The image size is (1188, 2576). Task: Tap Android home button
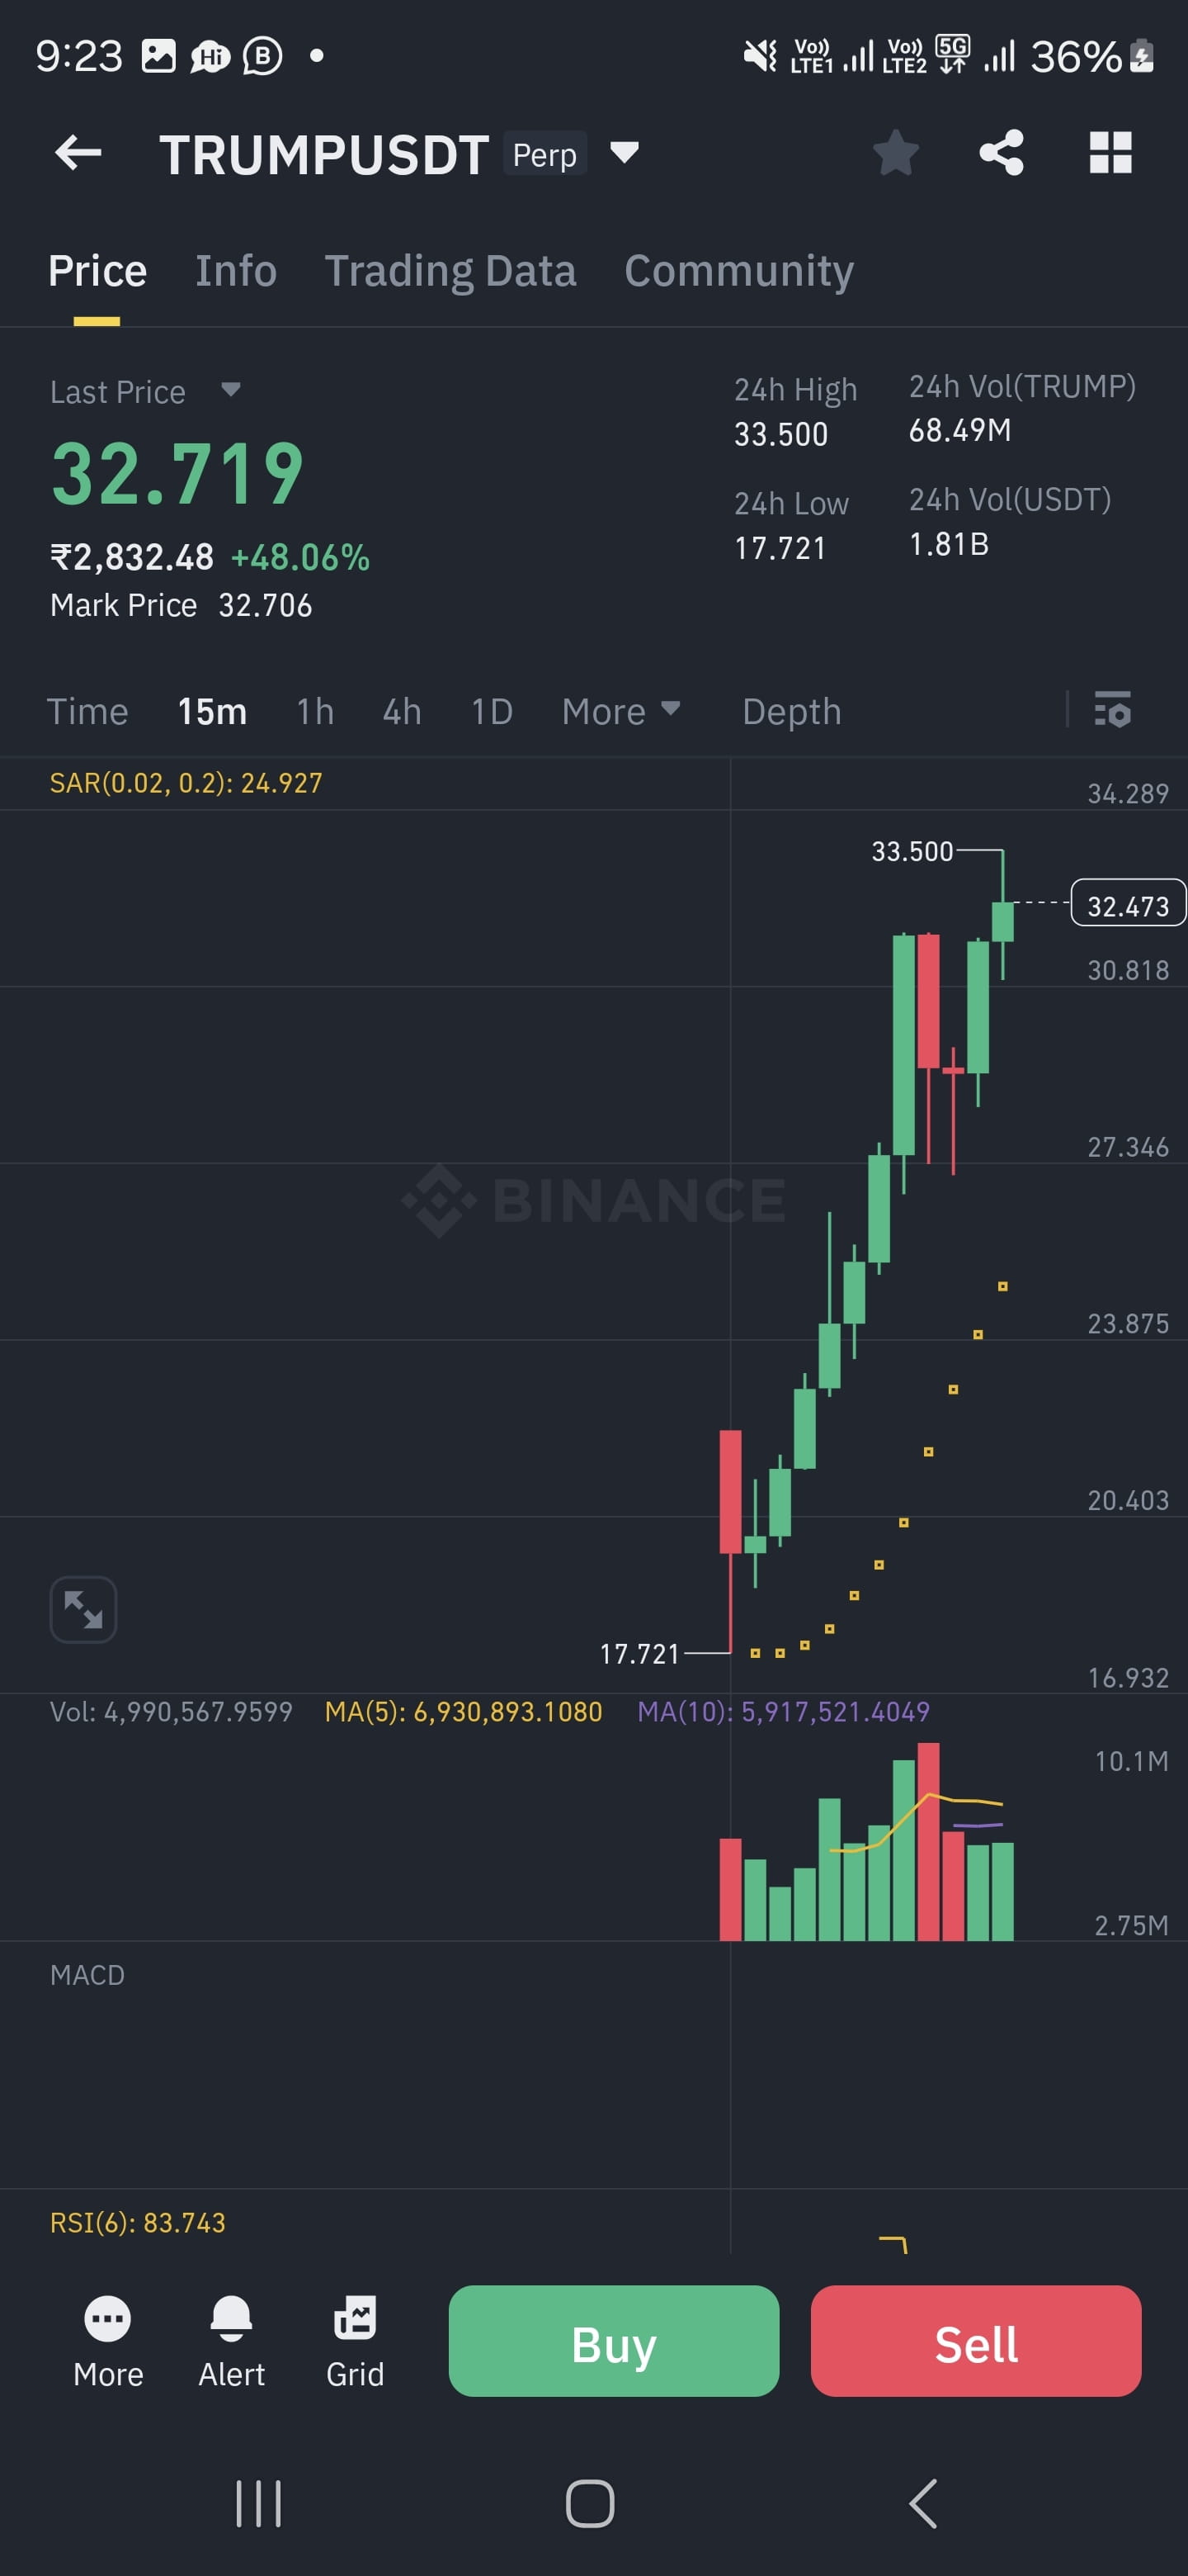click(590, 2503)
